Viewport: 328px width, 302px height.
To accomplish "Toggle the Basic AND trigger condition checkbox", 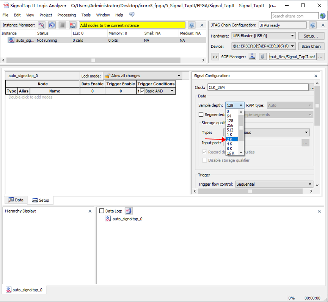I will click(143, 91).
